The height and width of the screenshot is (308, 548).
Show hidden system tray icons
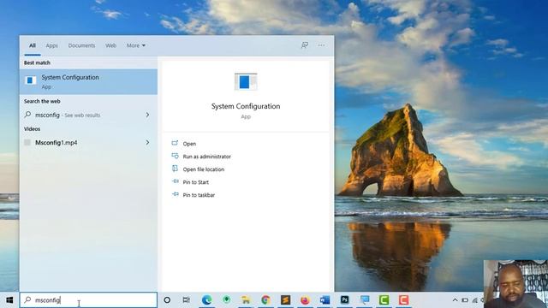(455, 300)
